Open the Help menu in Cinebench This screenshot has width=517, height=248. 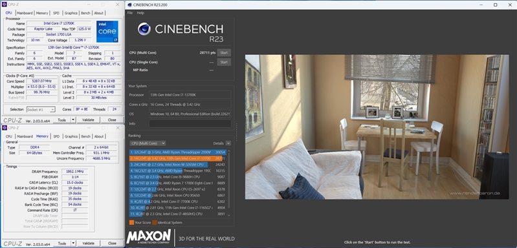tap(140, 13)
